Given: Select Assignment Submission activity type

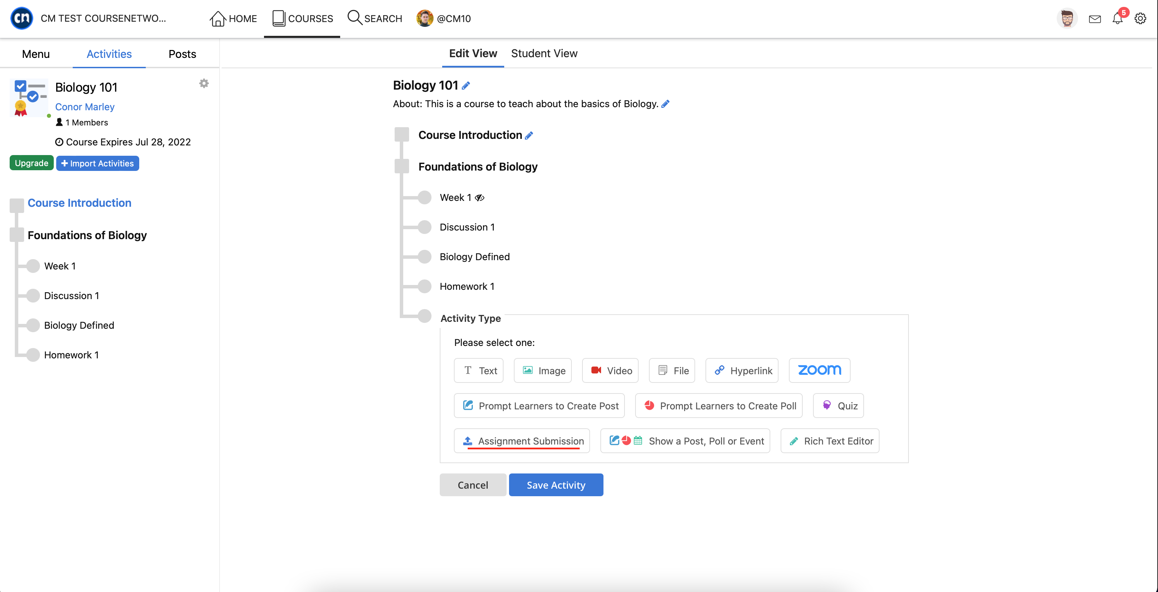Looking at the screenshot, I should click(522, 440).
